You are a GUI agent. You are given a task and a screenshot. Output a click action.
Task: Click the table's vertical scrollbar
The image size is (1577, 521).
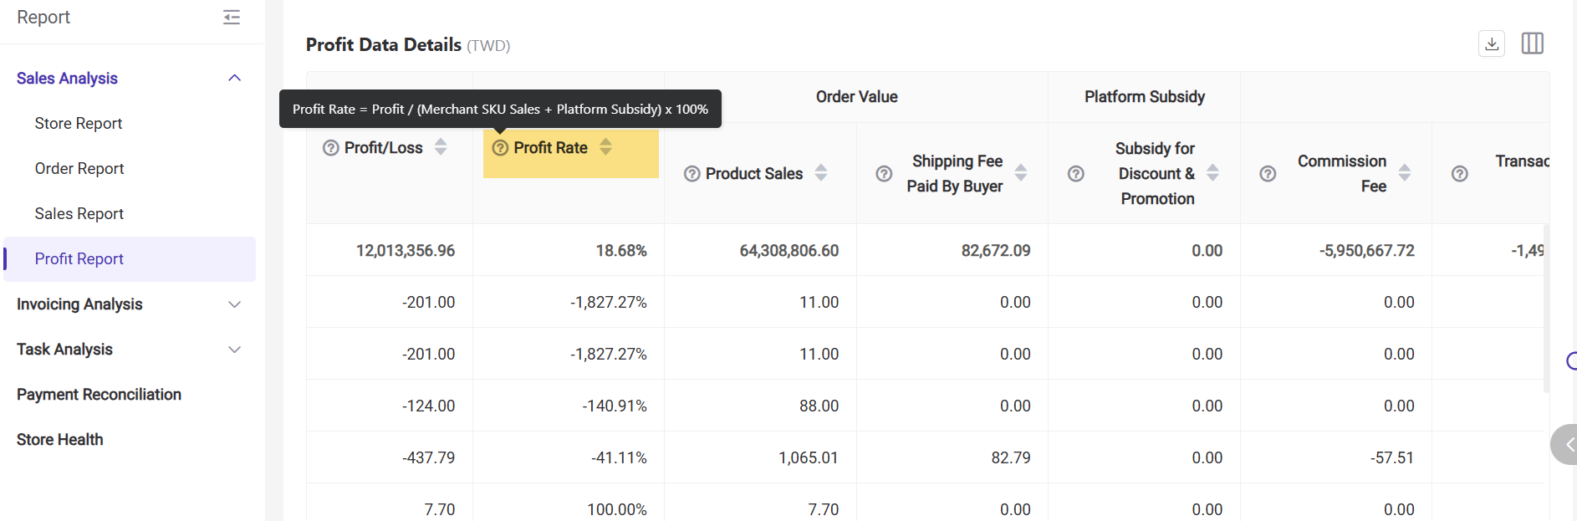1546,308
